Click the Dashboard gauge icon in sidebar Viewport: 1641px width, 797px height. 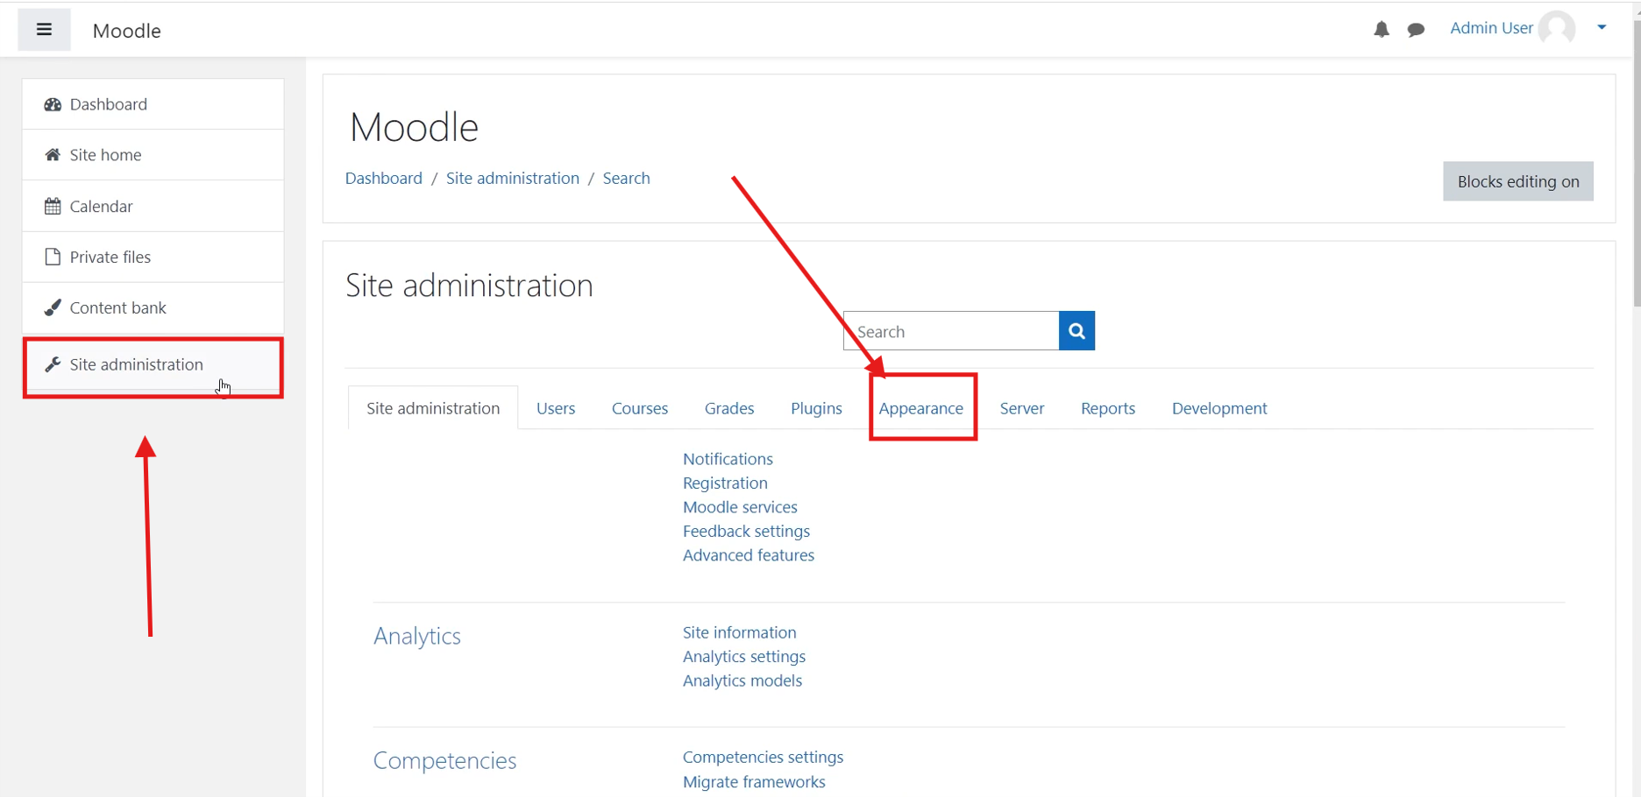pyautogui.click(x=53, y=104)
